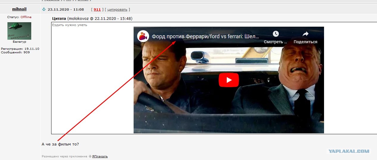Open the ЯПлакалъ app link
This screenshot has height=160, width=377.
pyautogui.click(x=100, y=156)
